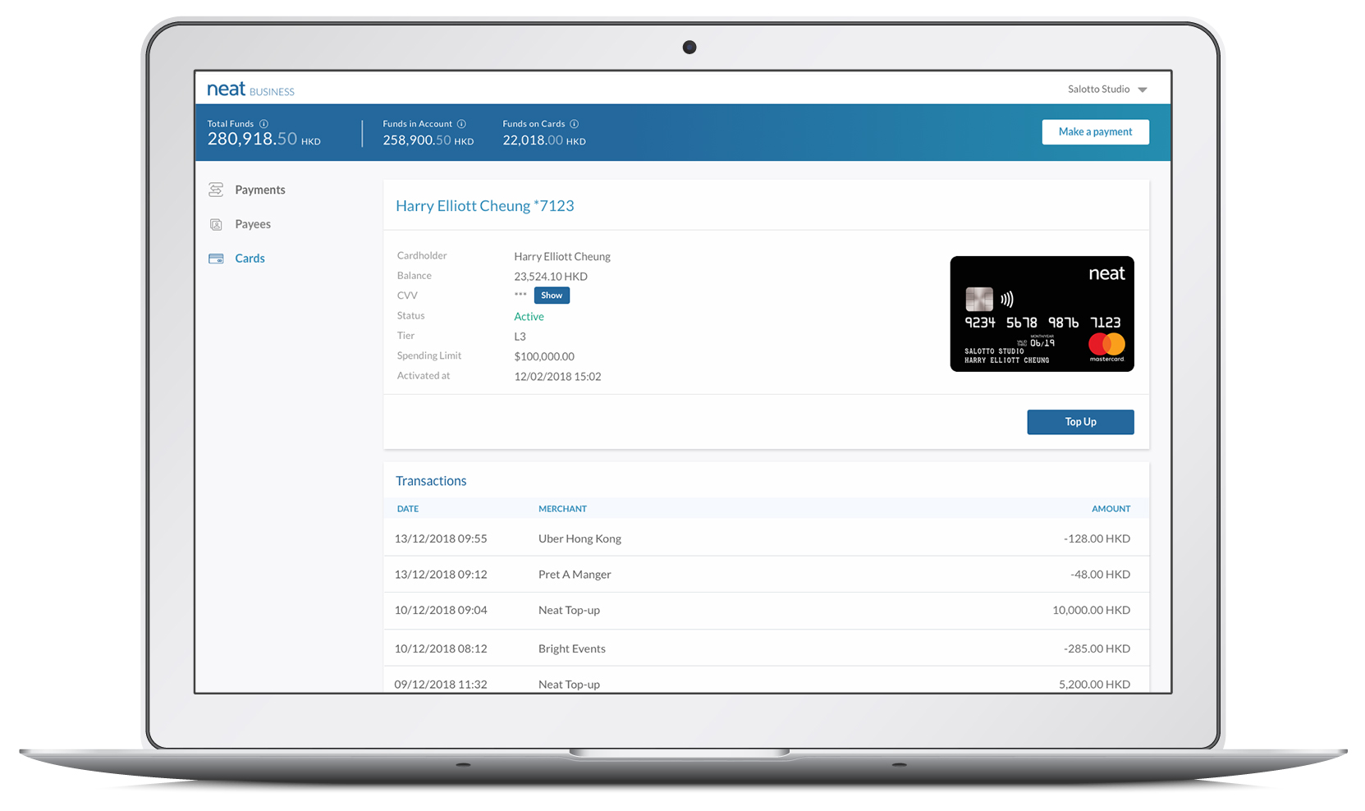Click the Funds in Account info icon

[461, 124]
